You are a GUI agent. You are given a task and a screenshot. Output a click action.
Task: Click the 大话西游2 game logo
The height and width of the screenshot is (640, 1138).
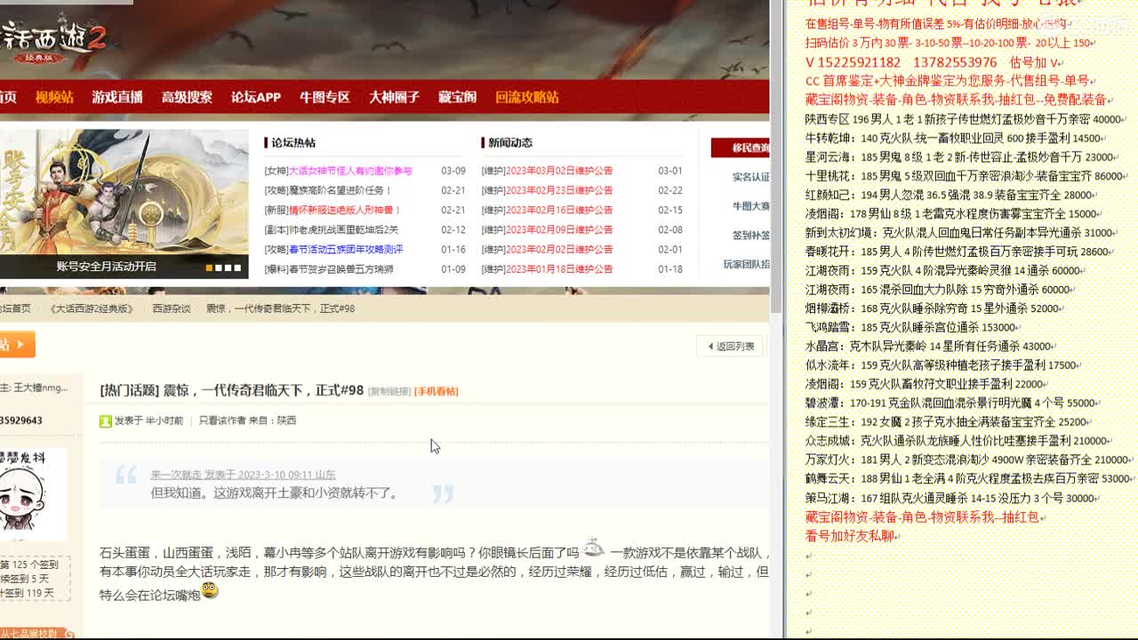53,37
